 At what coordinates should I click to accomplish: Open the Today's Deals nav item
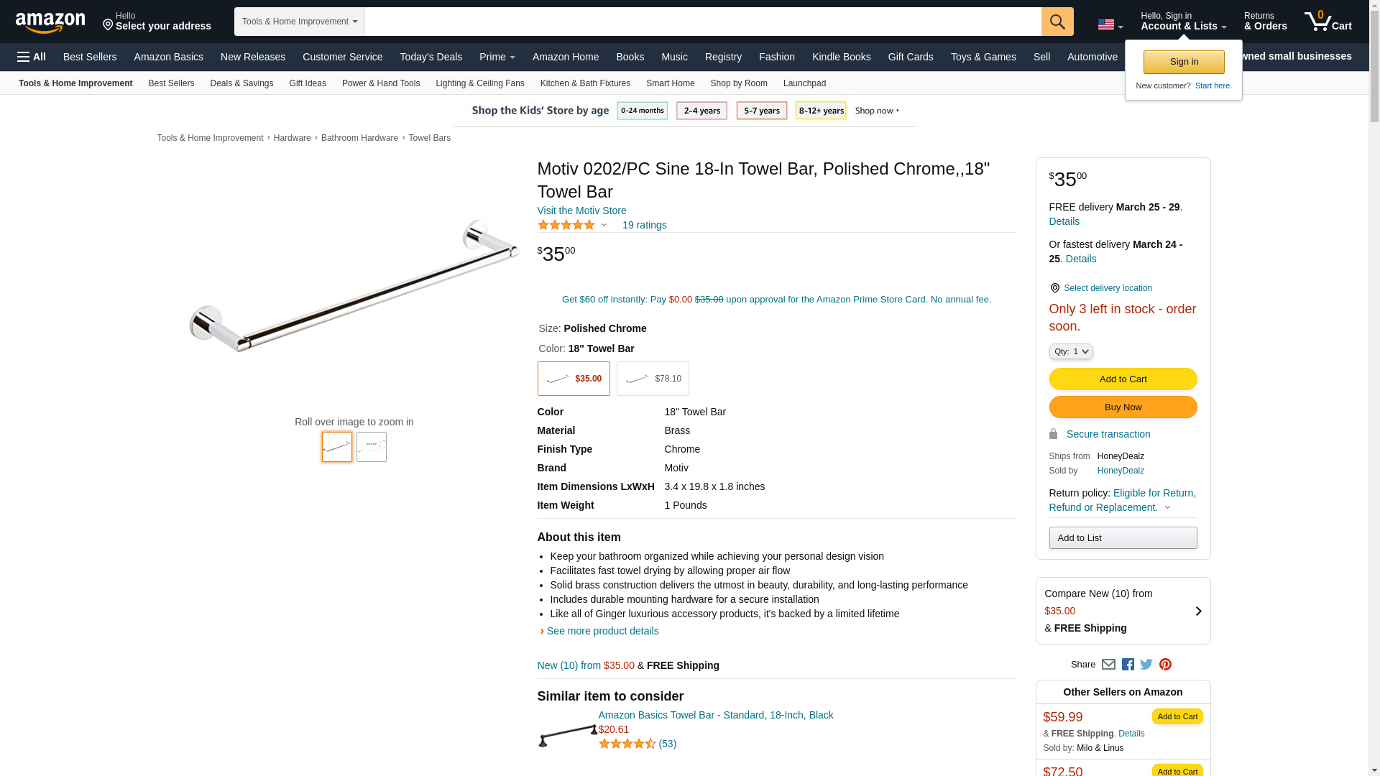[431, 57]
